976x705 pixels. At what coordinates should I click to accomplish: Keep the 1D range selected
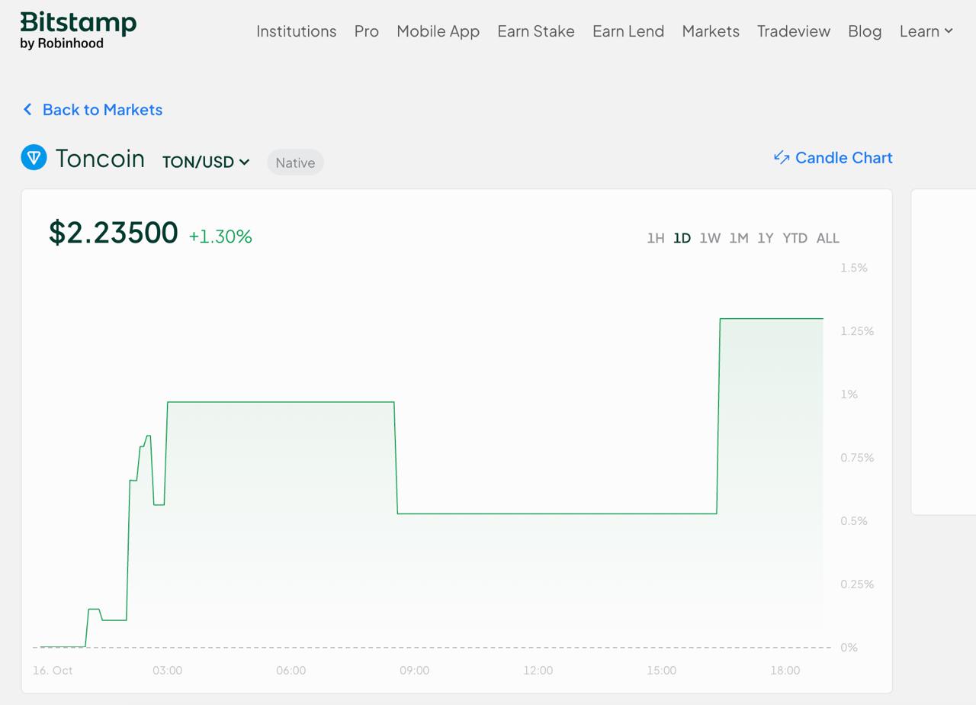(x=682, y=238)
